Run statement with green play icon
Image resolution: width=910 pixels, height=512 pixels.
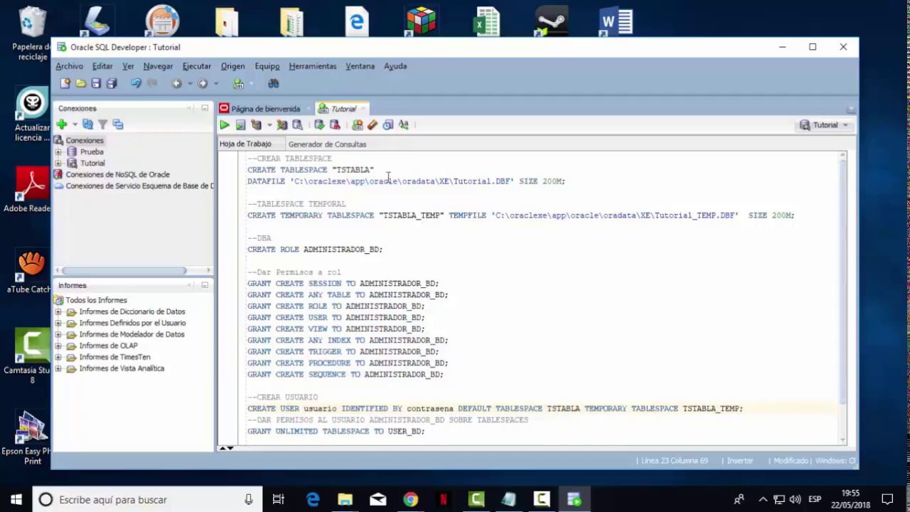tap(225, 125)
